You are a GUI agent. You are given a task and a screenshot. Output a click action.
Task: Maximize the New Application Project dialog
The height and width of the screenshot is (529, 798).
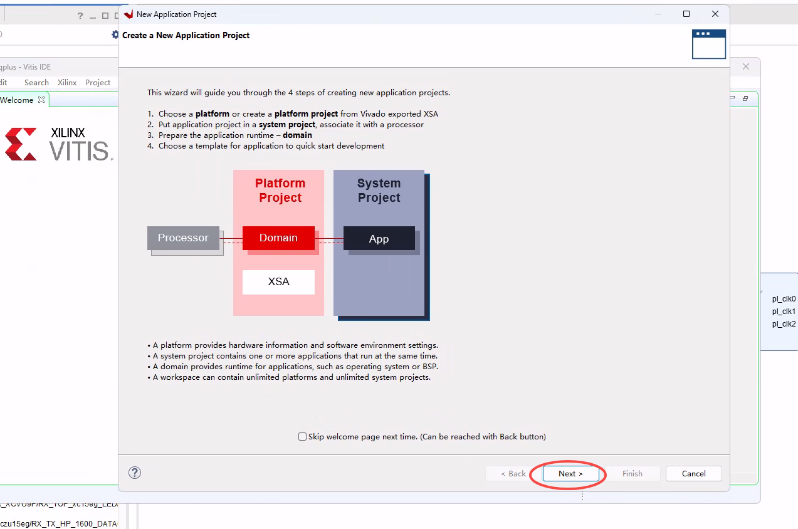pos(686,14)
